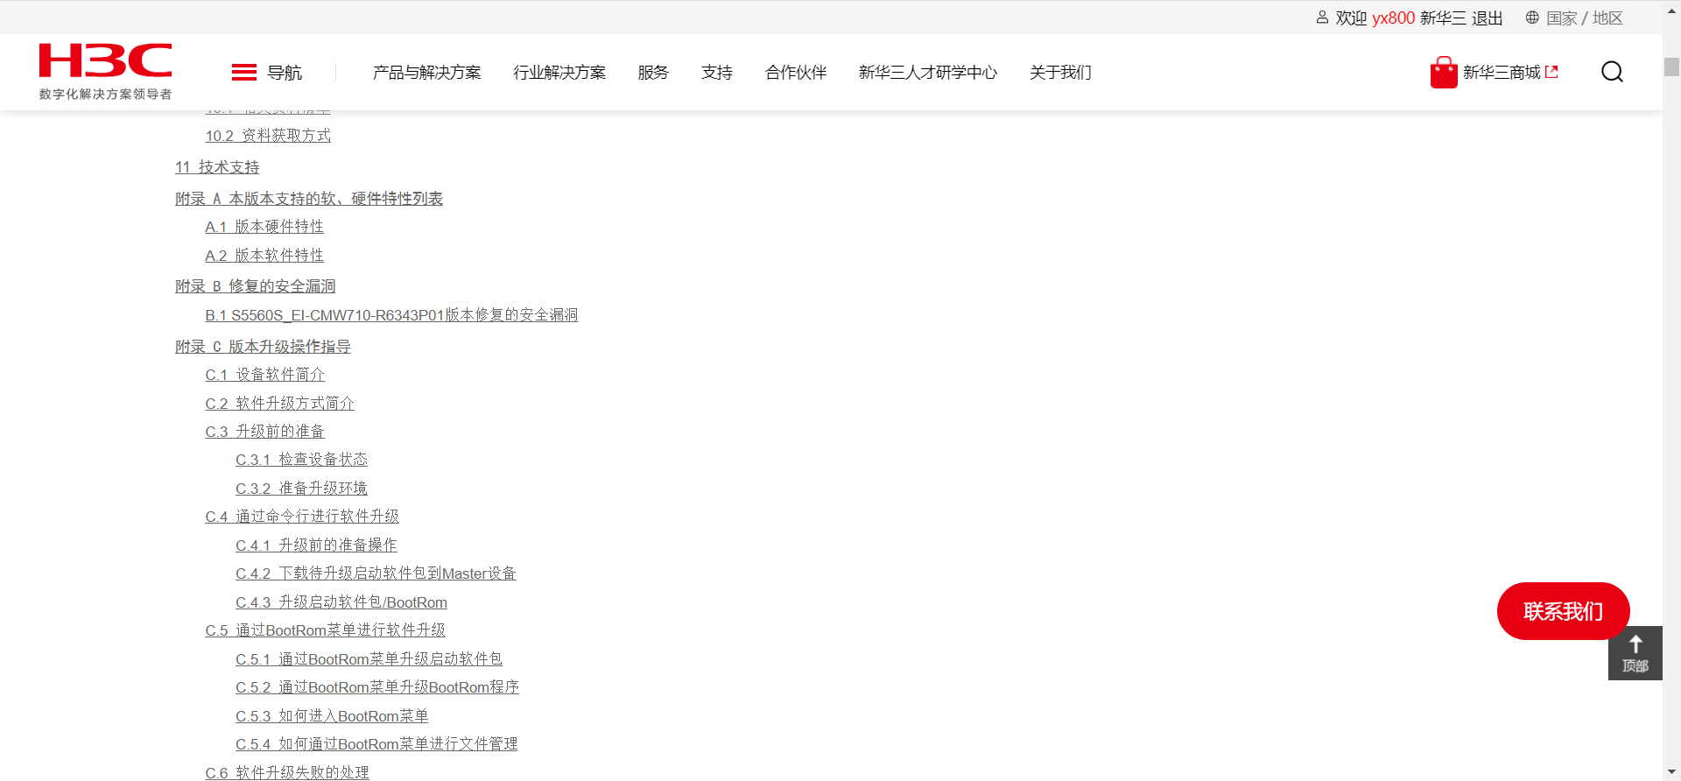Click the red shopping bag icon

(1444, 73)
